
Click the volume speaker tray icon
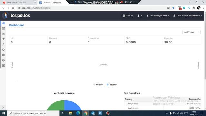pos(182,113)
